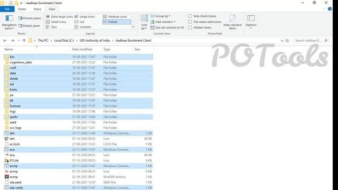Viewport: 338px width, 190px height.
Task: Select the conf folder
Action: (x=78, y=68)
